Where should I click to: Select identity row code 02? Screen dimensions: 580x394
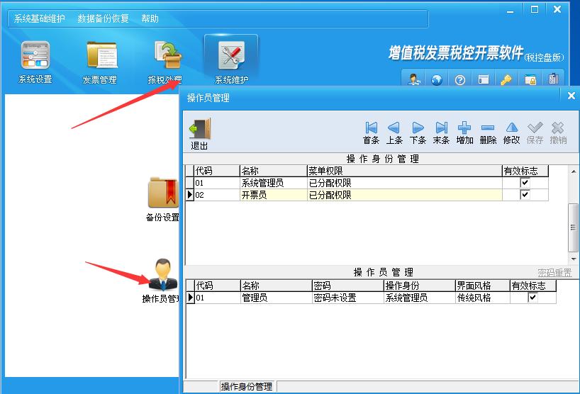[x=217, y=195]
